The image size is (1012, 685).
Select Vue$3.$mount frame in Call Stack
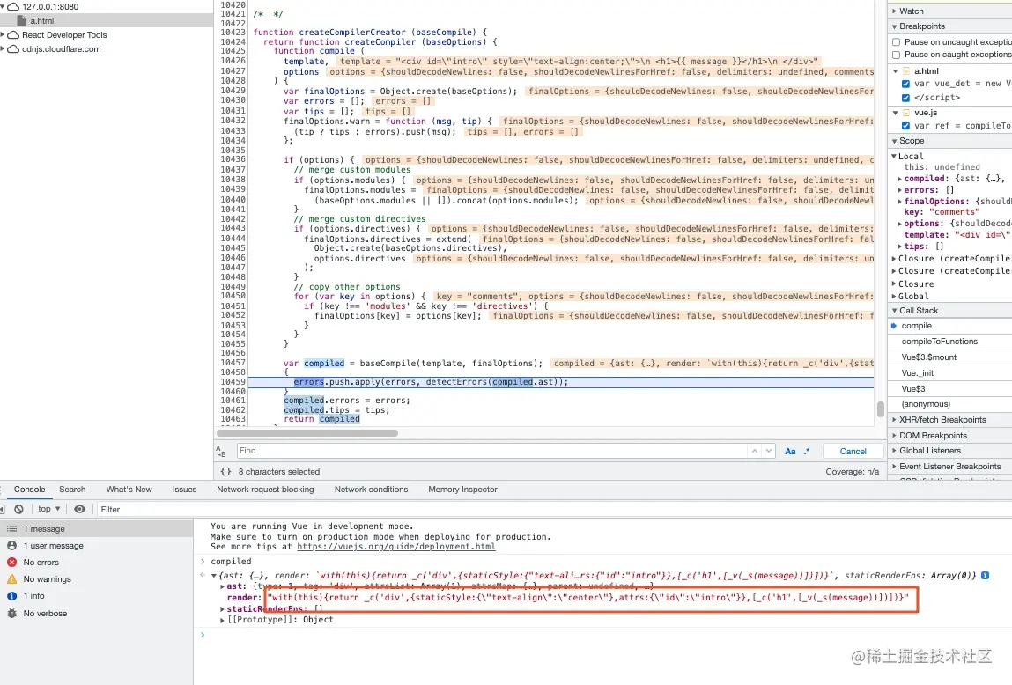[x=928, y=357]
